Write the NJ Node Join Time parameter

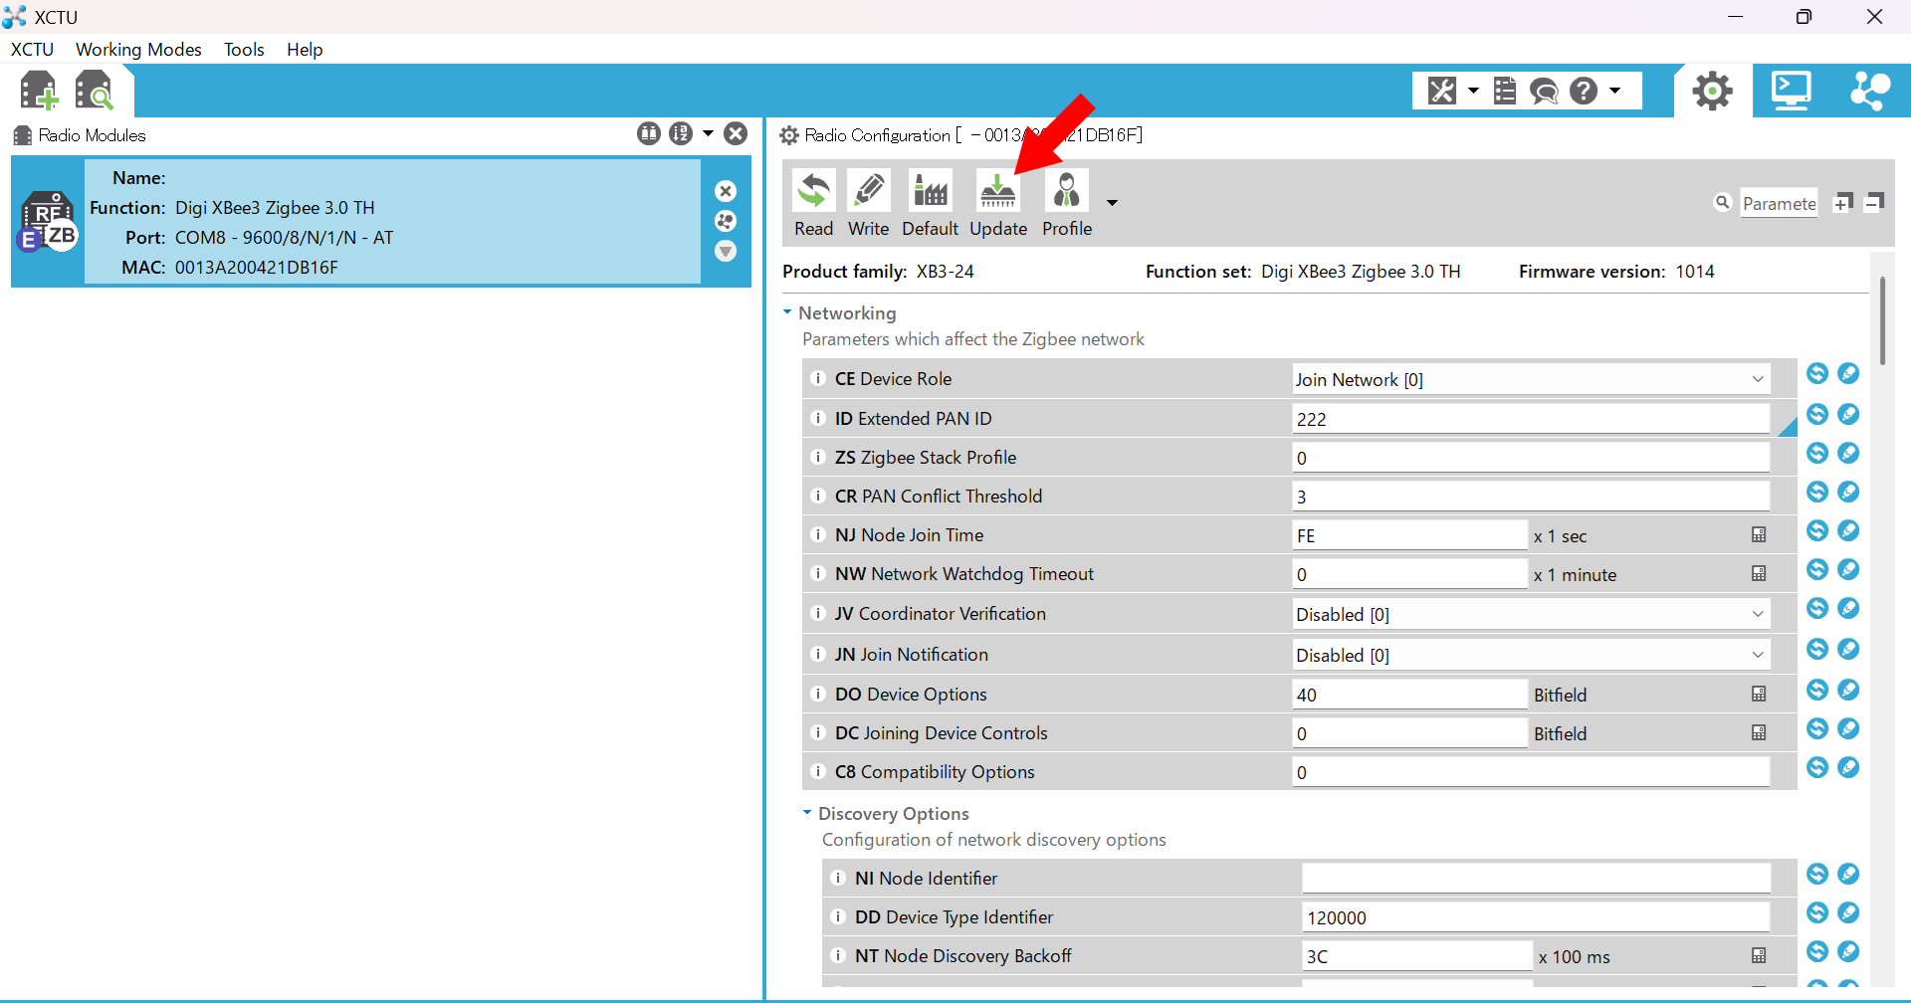pos(1848,530)
